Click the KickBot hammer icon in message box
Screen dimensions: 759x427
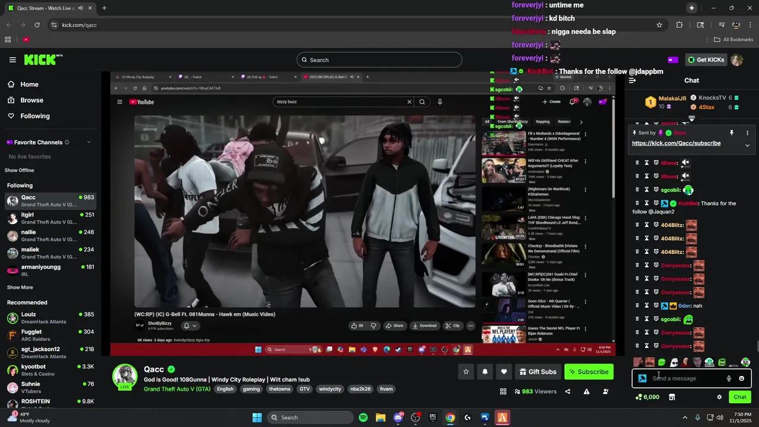(642, 378)
